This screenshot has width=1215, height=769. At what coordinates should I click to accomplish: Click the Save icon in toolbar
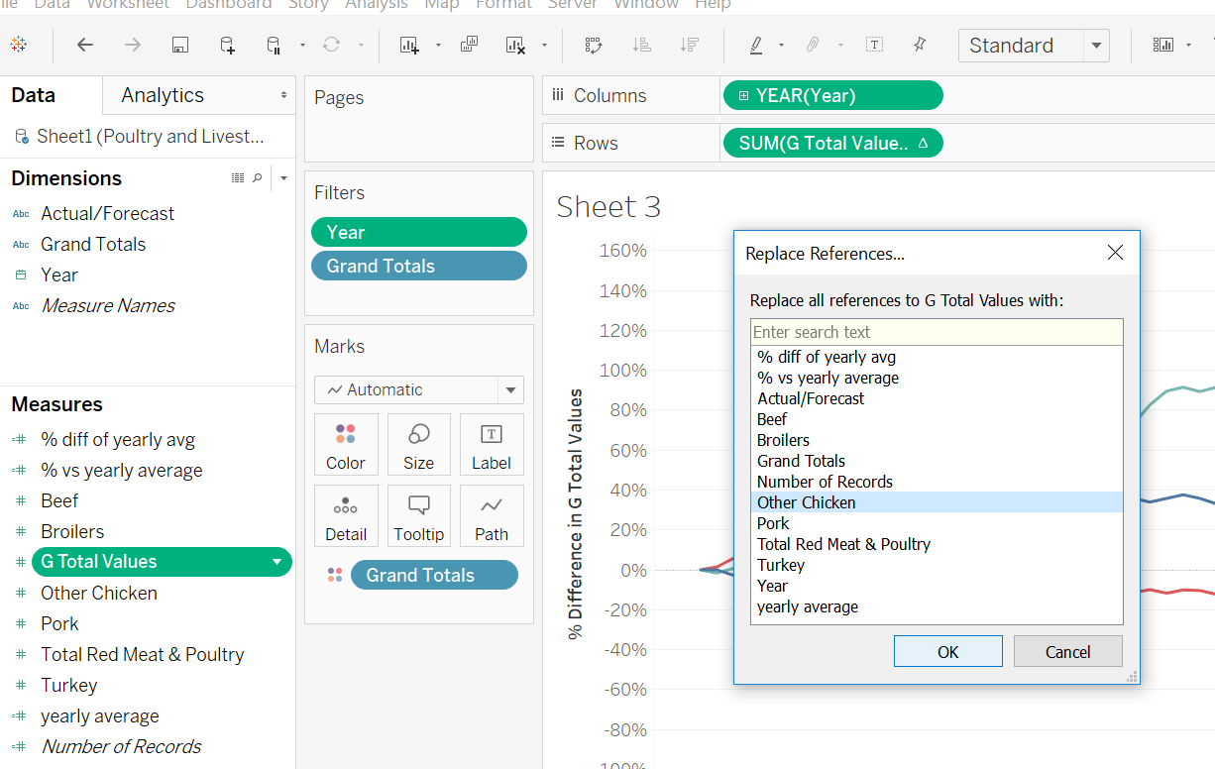pyautogui.click(x=179, y=45)
